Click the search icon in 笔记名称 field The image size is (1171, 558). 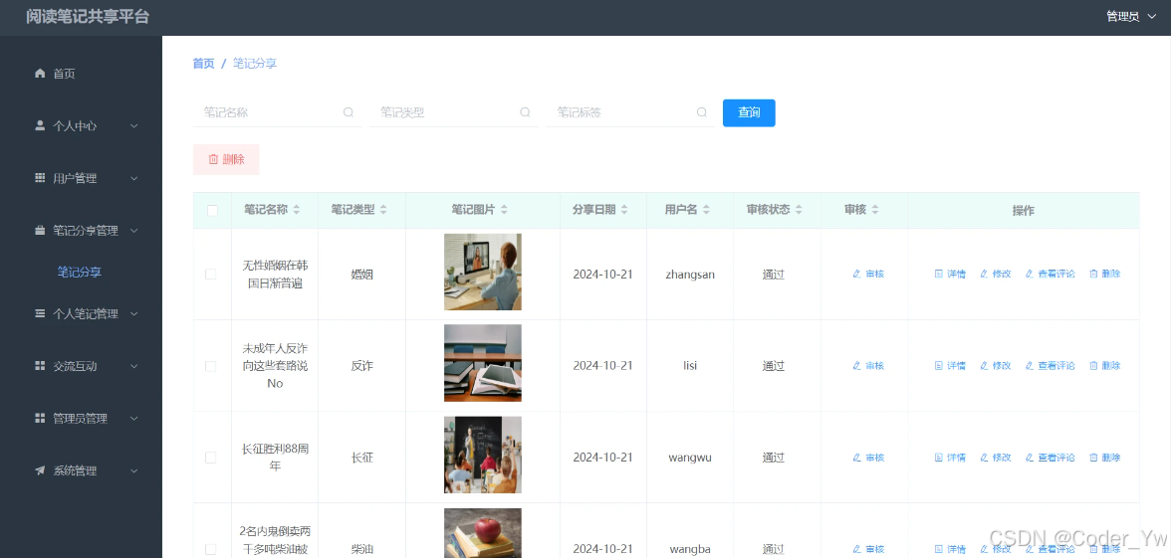[349, 112]
